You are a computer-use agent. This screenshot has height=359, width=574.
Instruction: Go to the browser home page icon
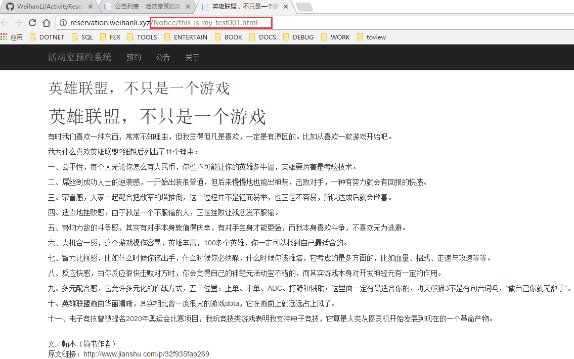[x=47, y=23]
